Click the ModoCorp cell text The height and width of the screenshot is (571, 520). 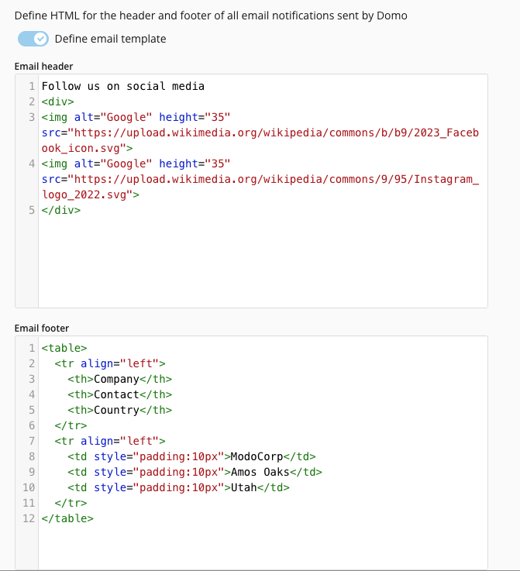(x=257, y=456)
